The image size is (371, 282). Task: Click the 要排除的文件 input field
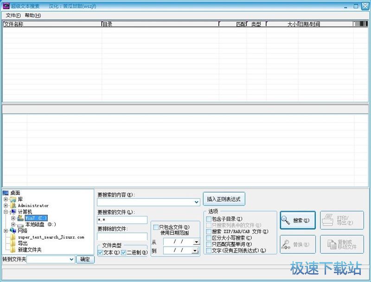(x=122, y=236)
